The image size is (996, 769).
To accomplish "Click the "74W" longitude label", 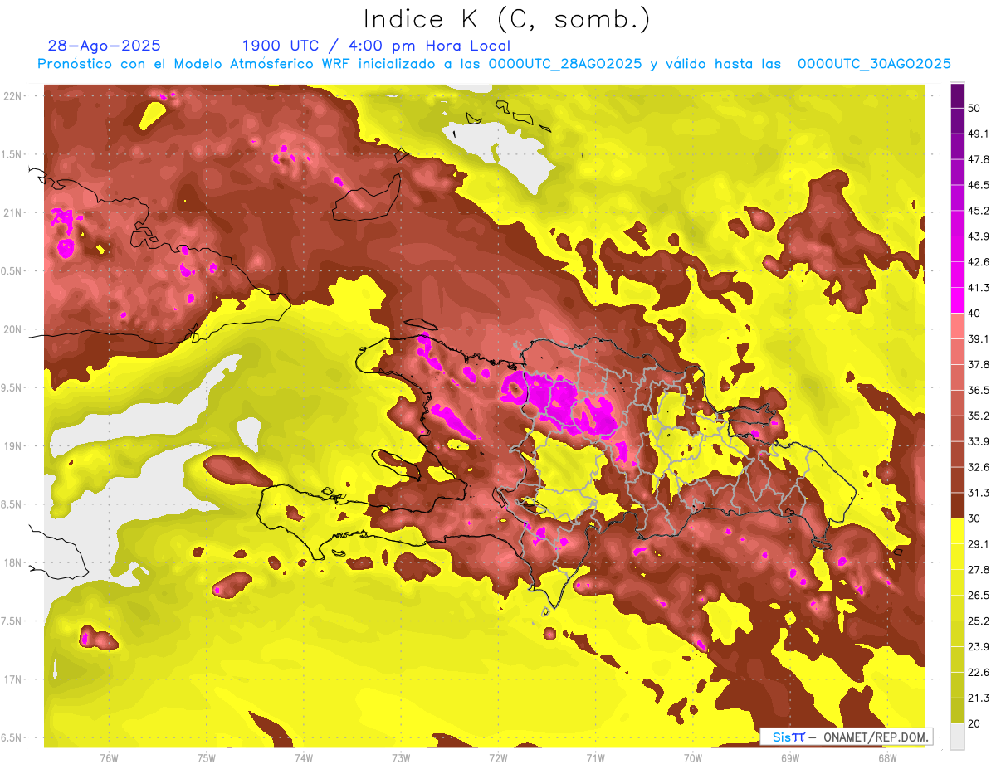I will click(x=304, y=758).
